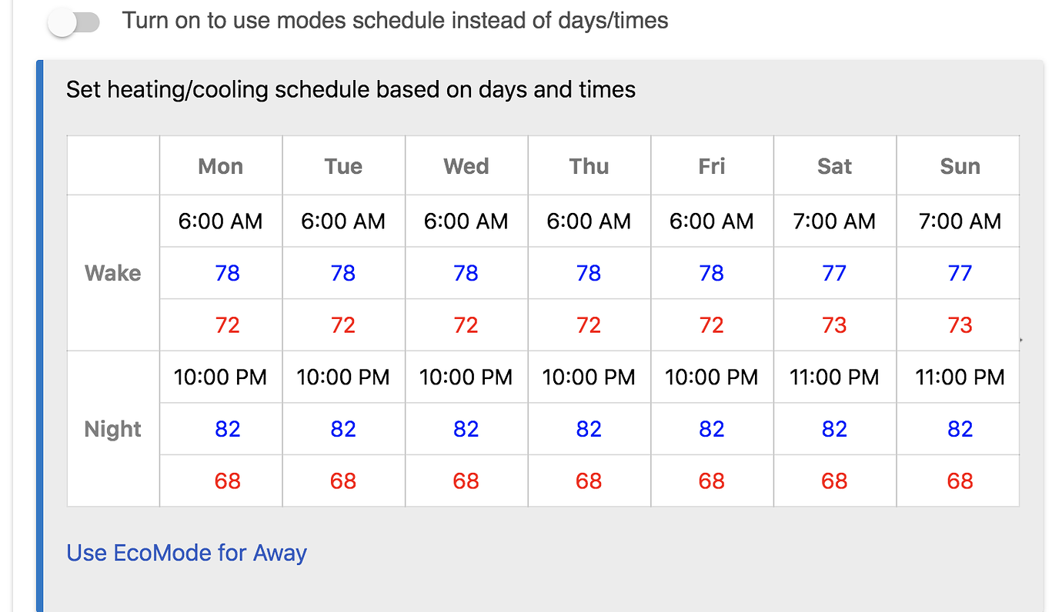
Task: Click Wednesday's night heating value 68
Action: pos(466,481)
